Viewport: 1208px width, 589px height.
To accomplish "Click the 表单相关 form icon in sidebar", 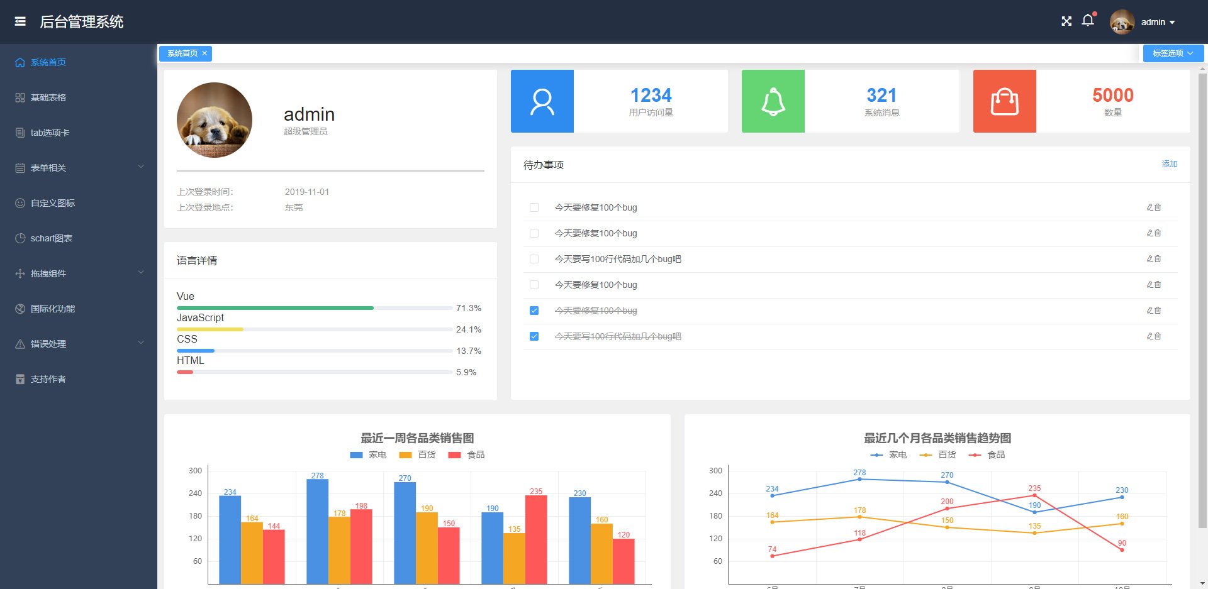I will [x=20, y=168].
